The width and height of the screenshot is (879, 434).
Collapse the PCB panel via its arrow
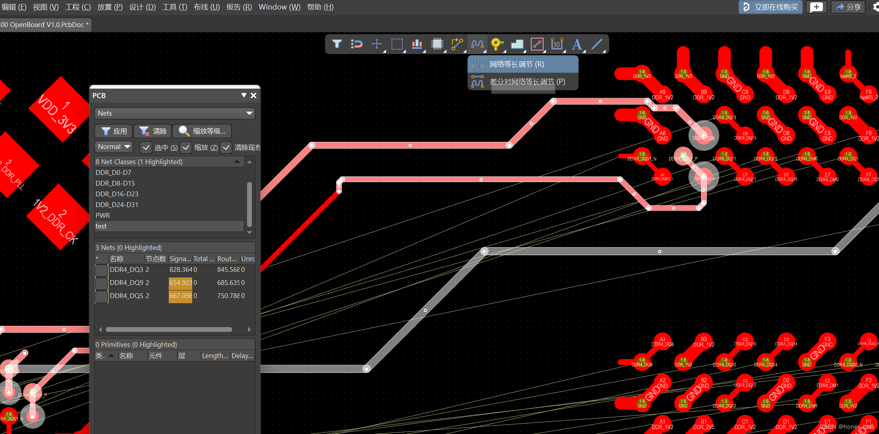244,95
